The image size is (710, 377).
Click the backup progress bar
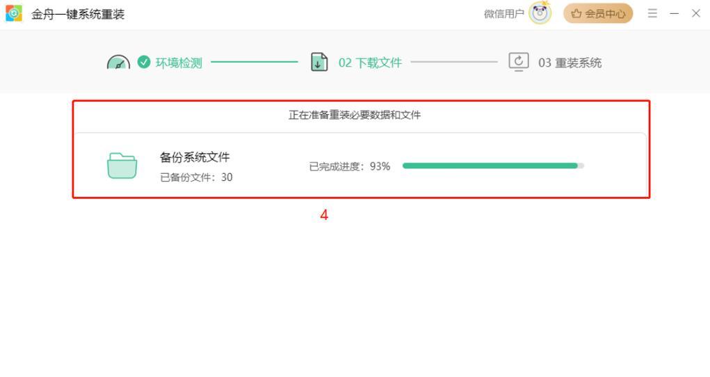click(493, 166)
